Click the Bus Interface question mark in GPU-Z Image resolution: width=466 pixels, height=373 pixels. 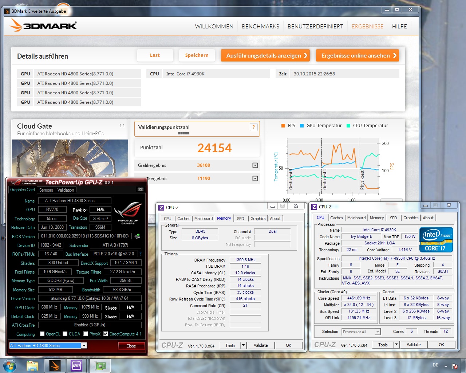tap(141, 254)
